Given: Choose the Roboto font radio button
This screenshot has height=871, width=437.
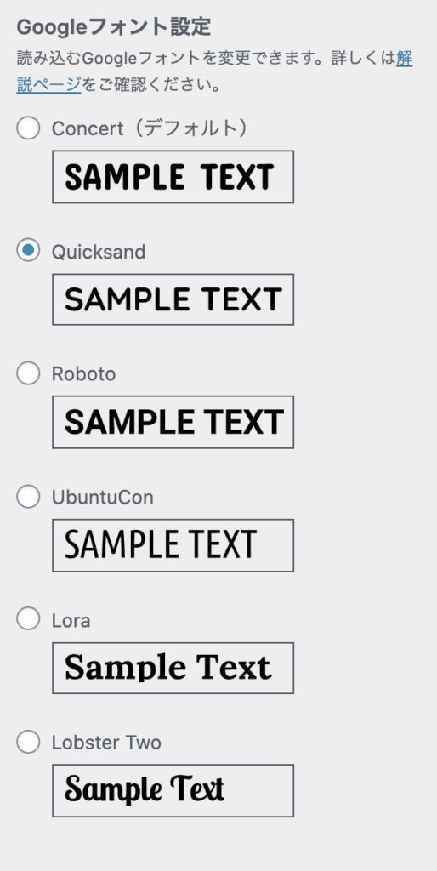Looking at the screenshot, I should click(28, 373).
